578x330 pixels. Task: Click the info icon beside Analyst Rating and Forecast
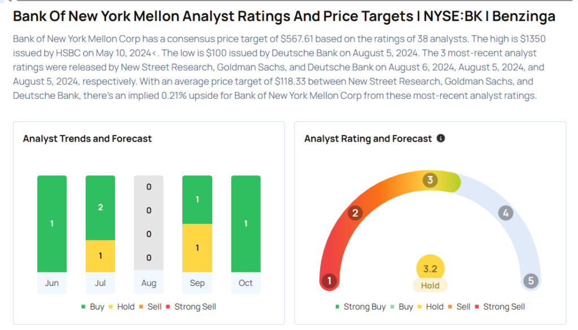point(441,138)
